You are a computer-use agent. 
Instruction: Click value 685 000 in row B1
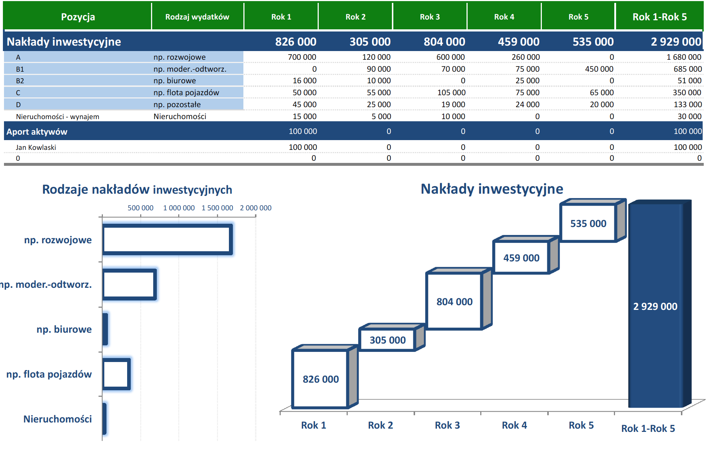coord(687,69)
